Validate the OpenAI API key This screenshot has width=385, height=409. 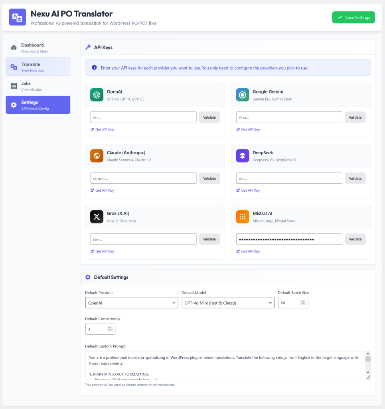[209, 117]
